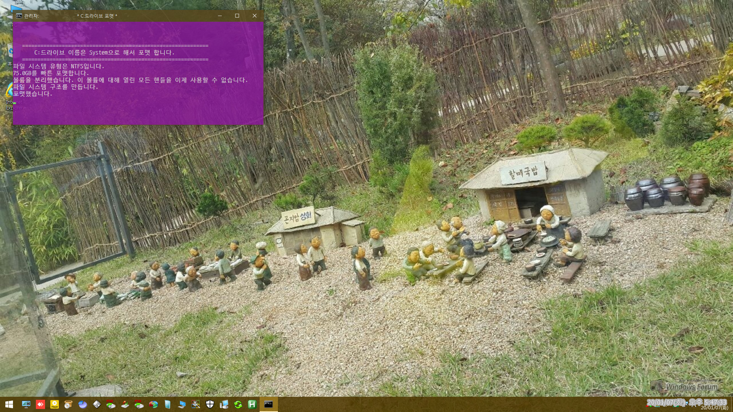Screen dimensions: 733x412
Task: Open the floppy disk taskbar icon
Action: click(97, 404)
